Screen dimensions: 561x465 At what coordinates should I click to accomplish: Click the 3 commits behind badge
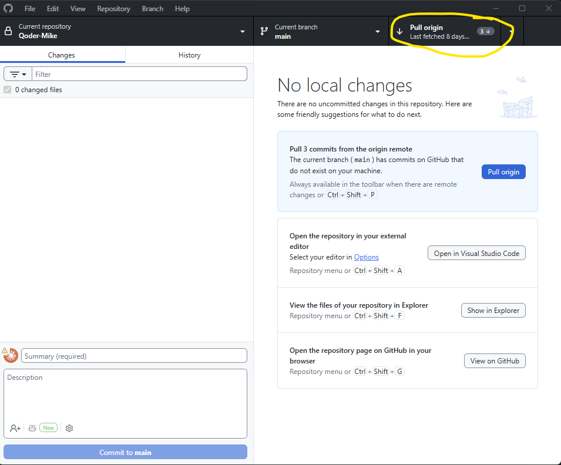point(485,31)
